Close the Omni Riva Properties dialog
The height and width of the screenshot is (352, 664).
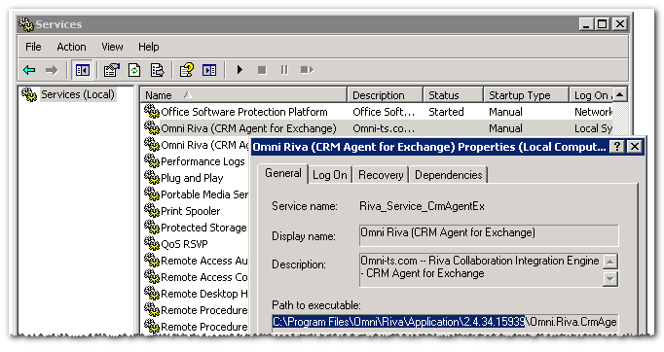pyautogui.click(x=635, y=147)
